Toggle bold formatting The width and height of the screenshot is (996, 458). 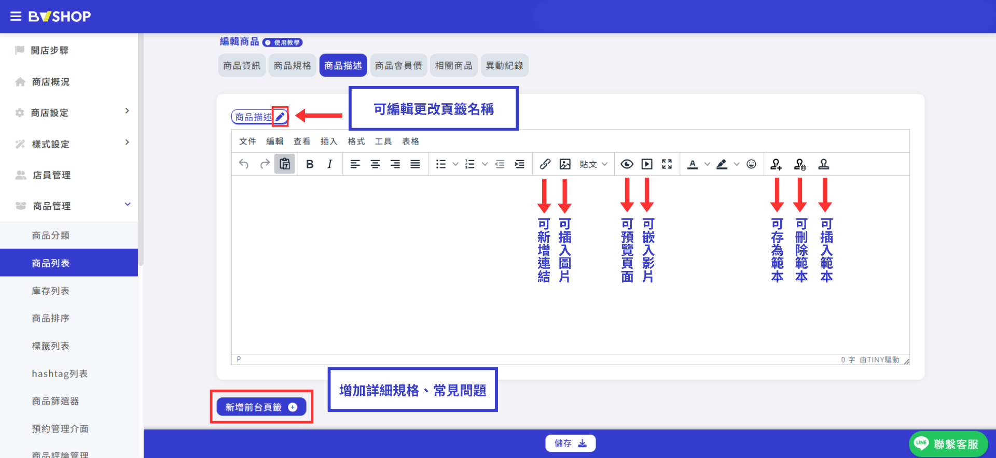(310, 164)
